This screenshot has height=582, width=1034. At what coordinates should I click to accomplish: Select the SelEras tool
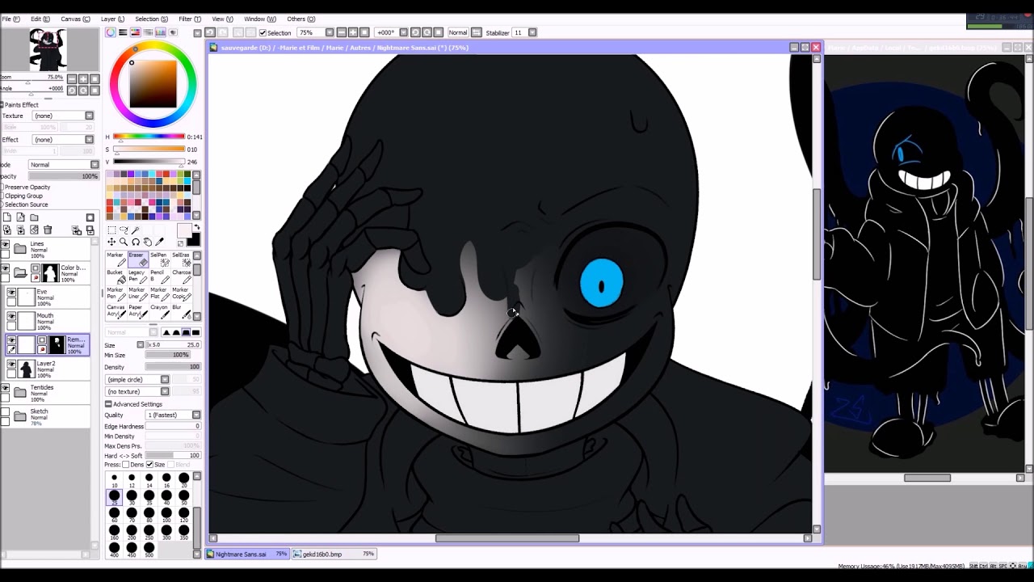[180, 259]
